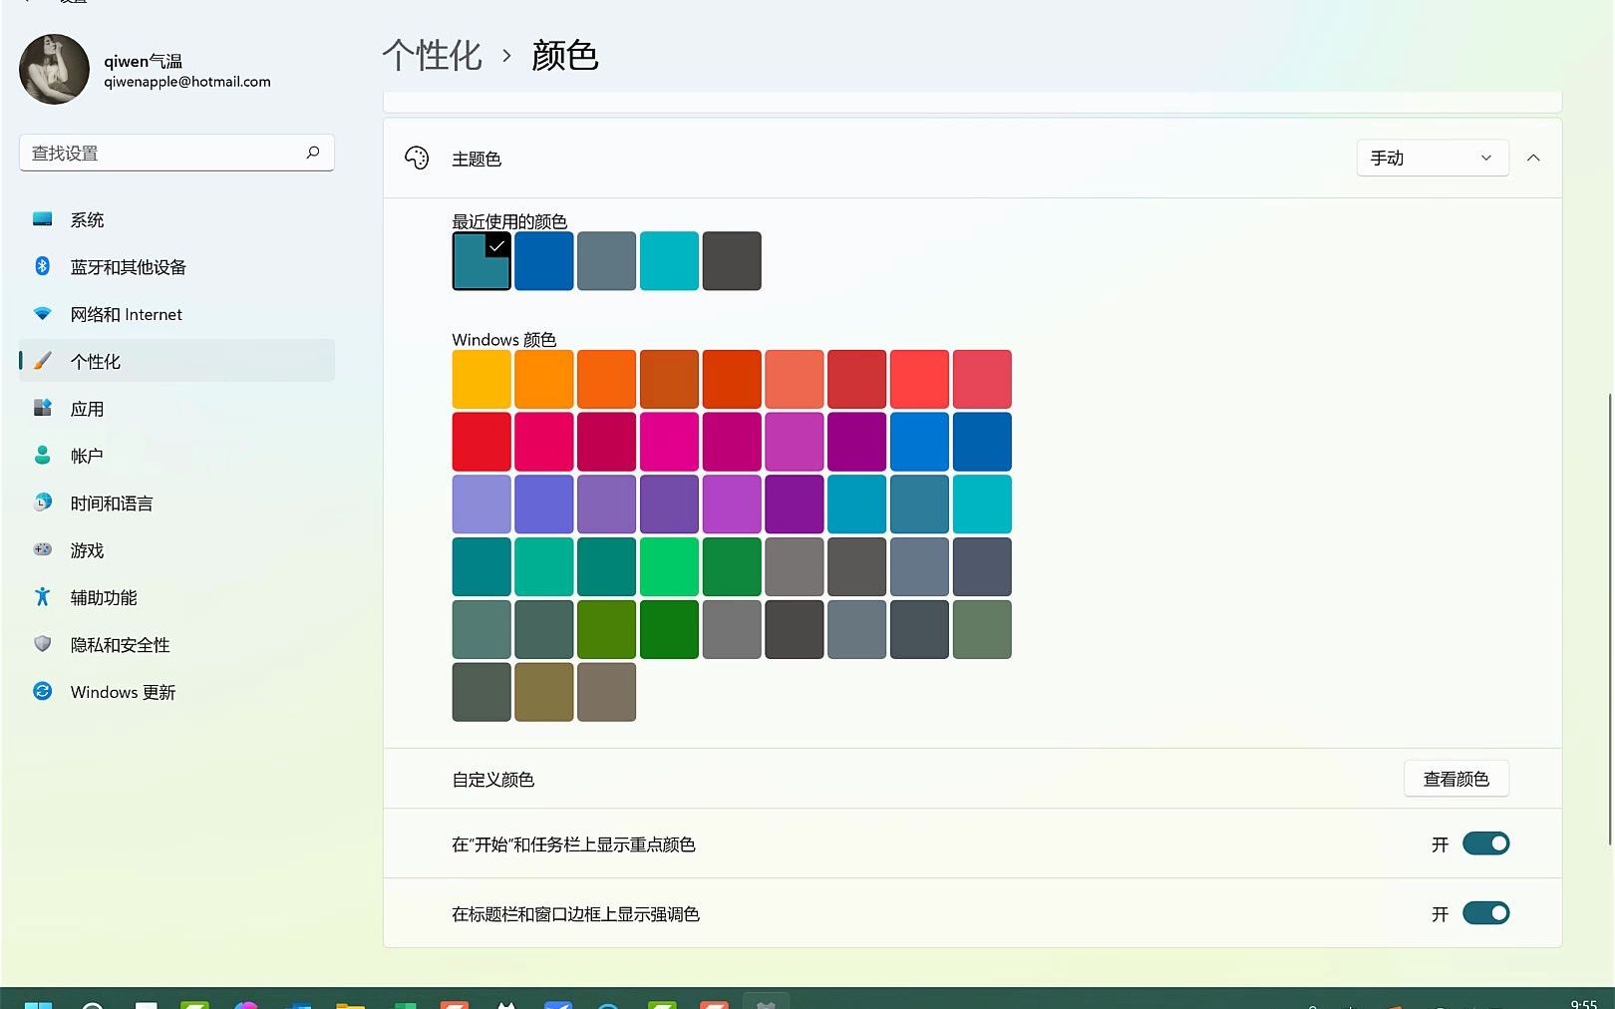Select the khaki olive-brown swatch

tap(544, 692)
